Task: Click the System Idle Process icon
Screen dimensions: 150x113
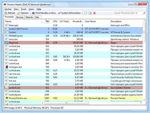Action: pyautogui.click(x=7, y=29)
